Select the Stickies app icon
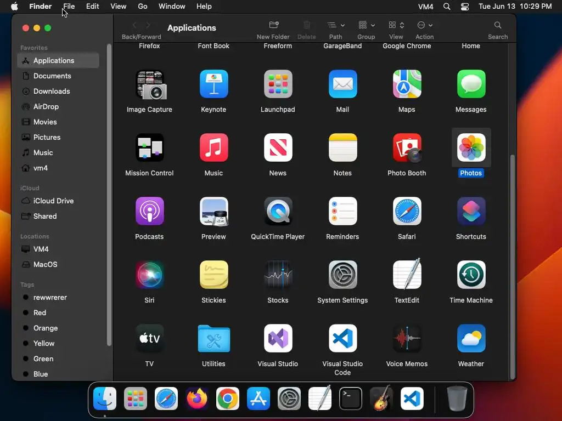This screenshot has width=562, height=421. [x=214, y=275]
